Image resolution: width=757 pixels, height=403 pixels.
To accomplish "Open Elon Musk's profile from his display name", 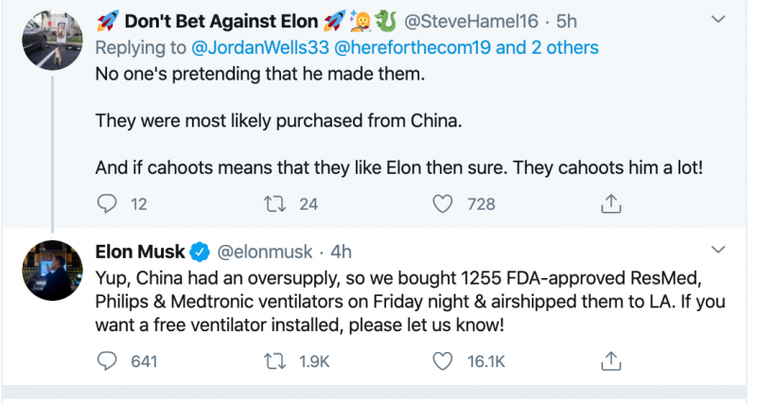I will [x=140, y=252].
